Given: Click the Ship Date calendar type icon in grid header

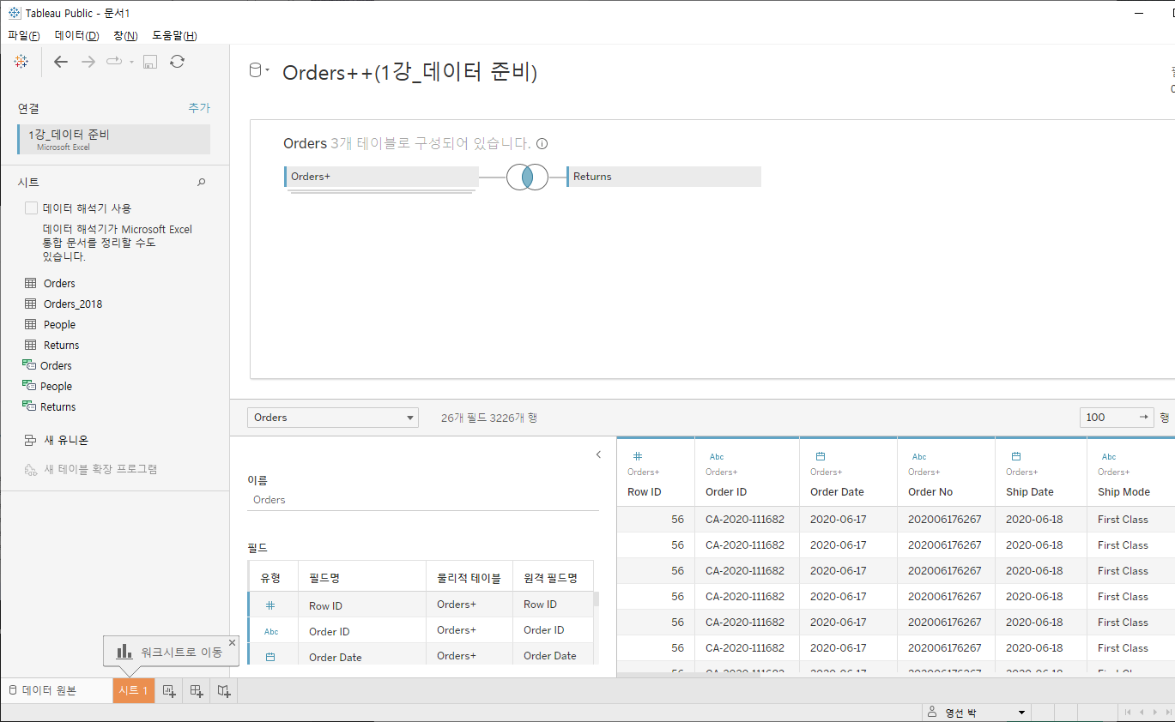Looking at the screenshot, I should 1016,456.
